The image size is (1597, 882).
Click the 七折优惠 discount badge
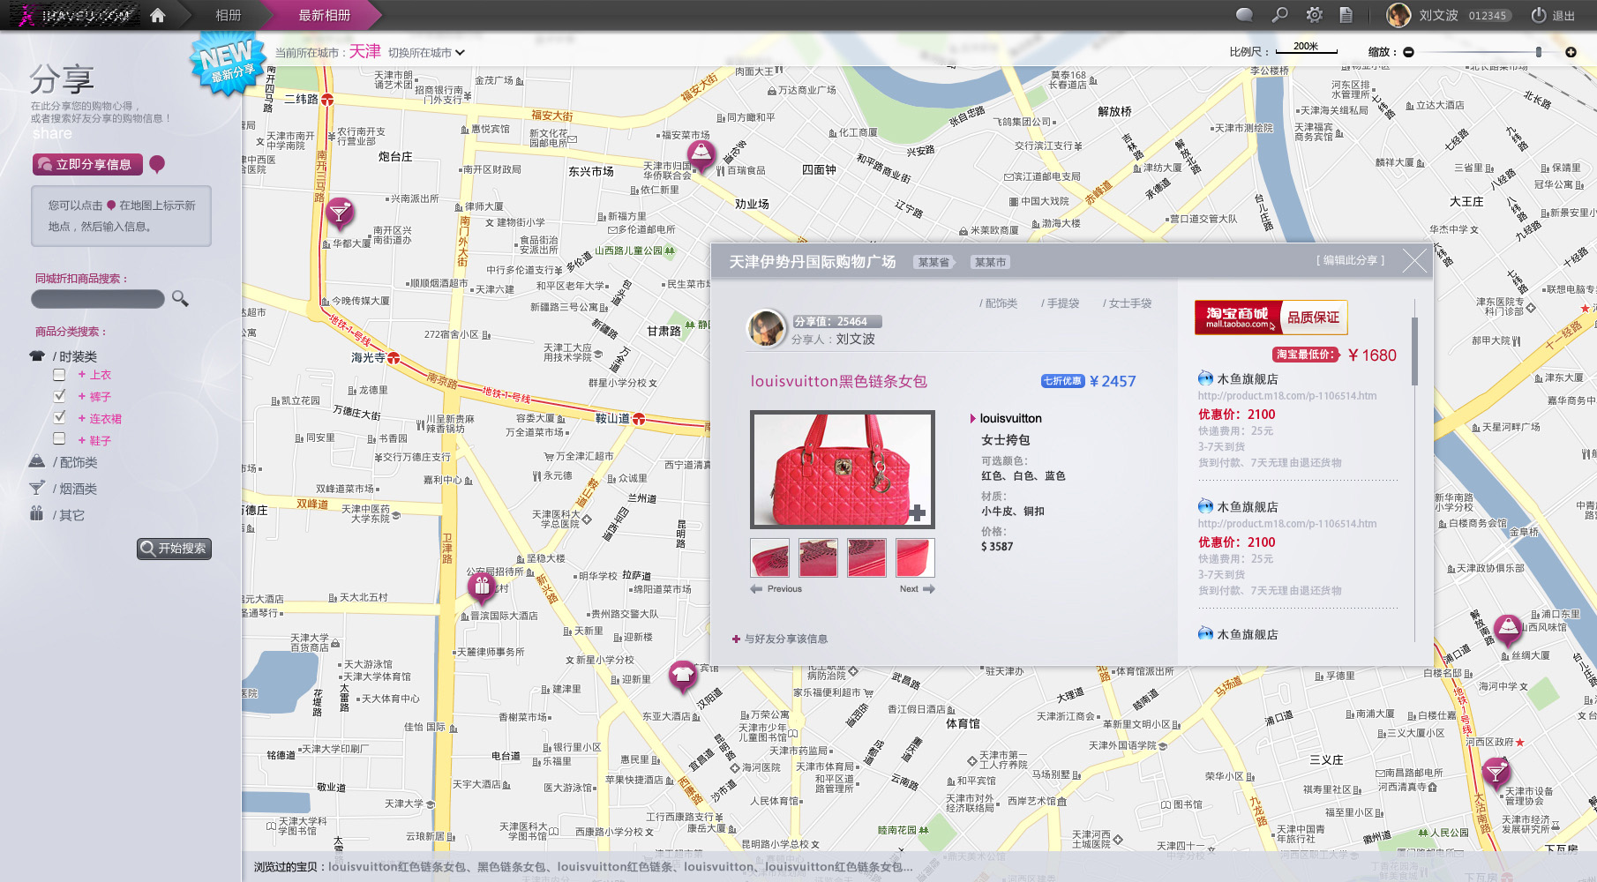tap(1061, 381)
